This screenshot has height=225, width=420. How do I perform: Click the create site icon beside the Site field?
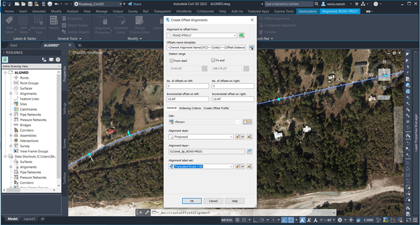[x=245, y=122]
